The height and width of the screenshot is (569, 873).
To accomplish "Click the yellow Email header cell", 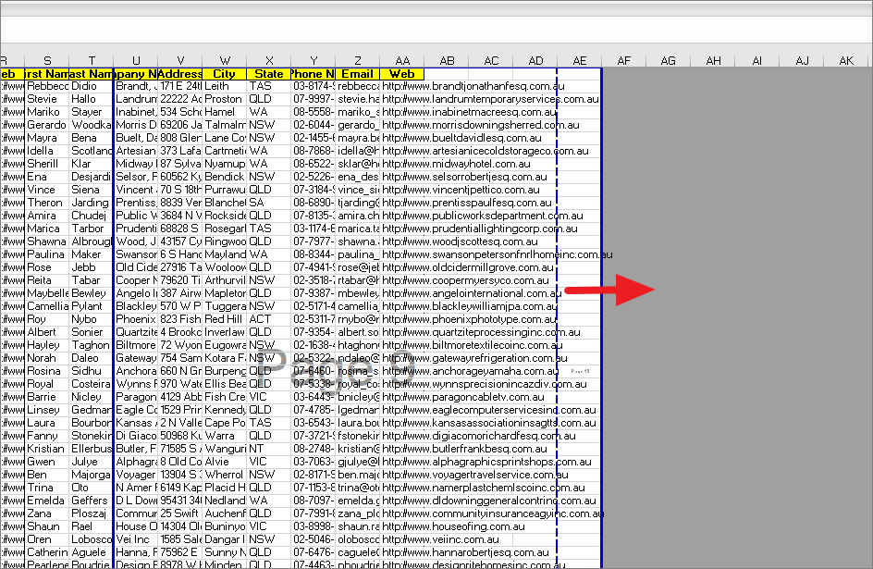I will pyautogui.click(x=357, y=73).
